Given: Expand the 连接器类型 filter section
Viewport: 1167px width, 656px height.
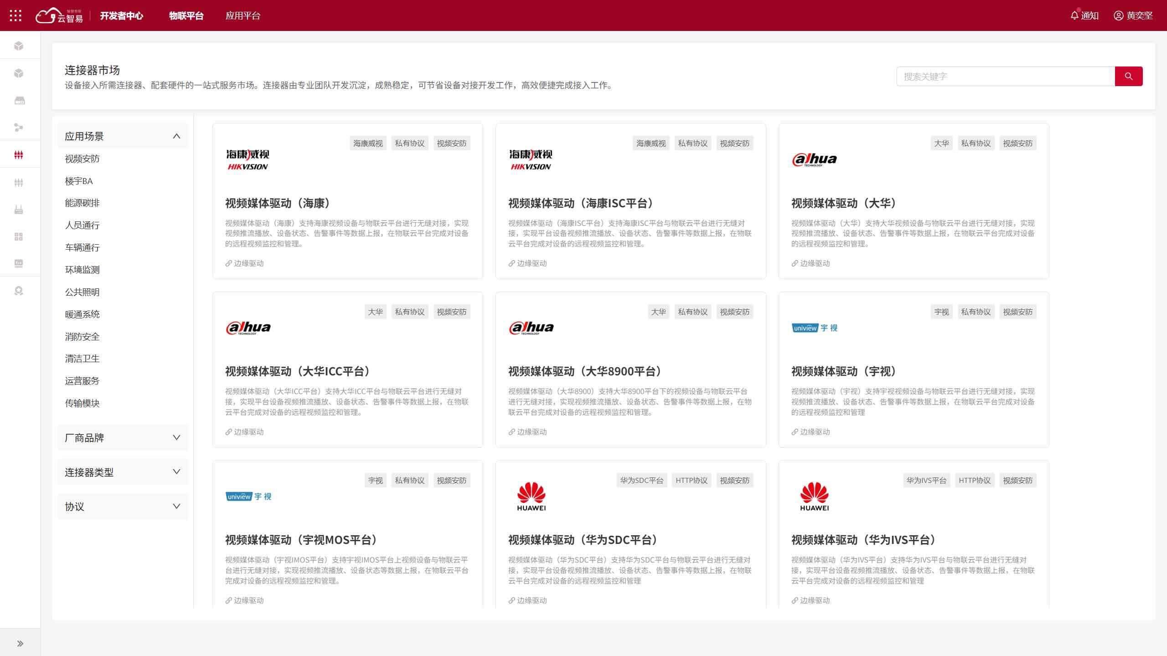Looking at the screenshot, I should coord(123,472).
